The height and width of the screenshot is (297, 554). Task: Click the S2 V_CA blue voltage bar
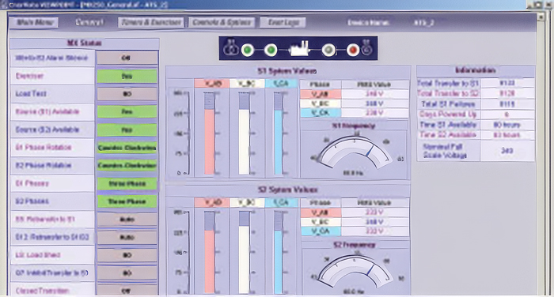(278, 252)
